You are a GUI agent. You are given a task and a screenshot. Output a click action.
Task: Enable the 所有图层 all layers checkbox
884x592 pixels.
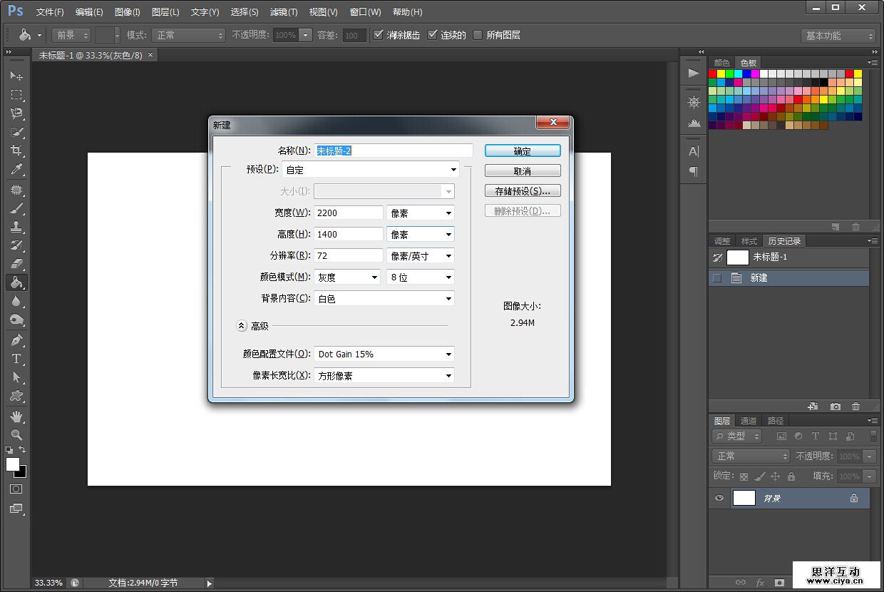(x=478, y=35)
